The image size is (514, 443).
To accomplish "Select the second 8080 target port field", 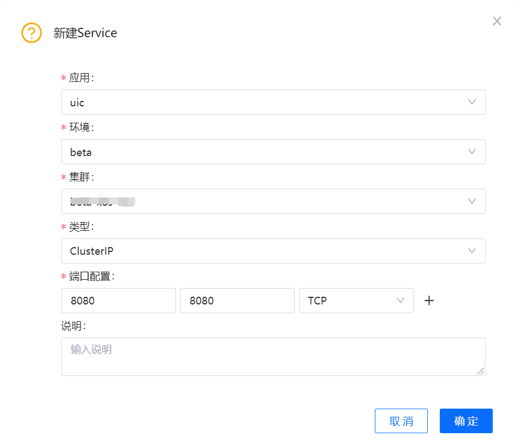I will pyautogui.click(x=237, y=301).
